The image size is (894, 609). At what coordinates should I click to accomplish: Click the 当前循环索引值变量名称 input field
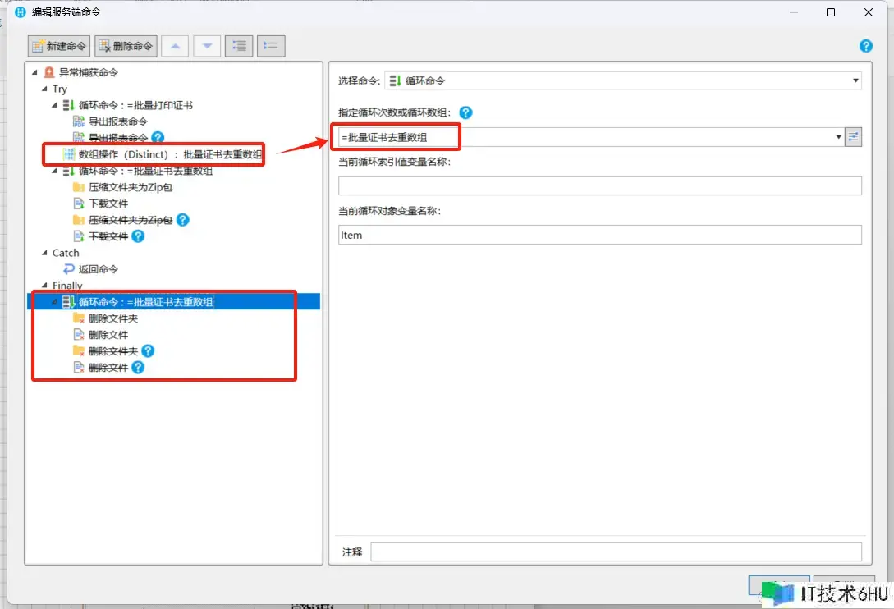599,186
